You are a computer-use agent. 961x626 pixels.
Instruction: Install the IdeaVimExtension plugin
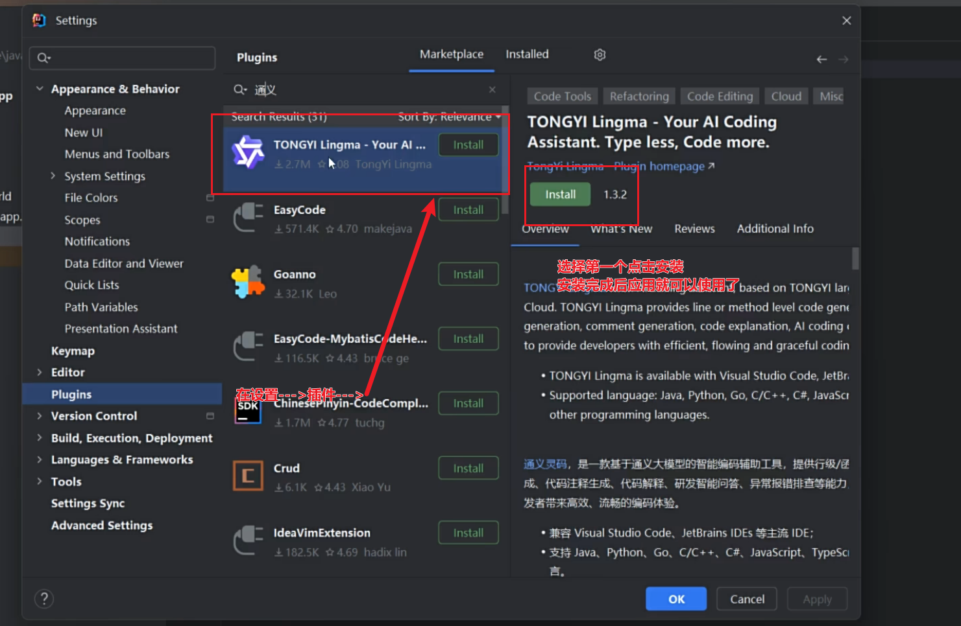(468, 533)
